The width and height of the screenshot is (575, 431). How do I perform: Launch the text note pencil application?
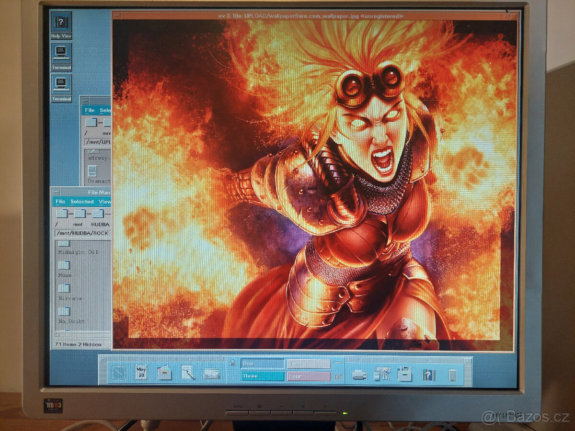188,373
